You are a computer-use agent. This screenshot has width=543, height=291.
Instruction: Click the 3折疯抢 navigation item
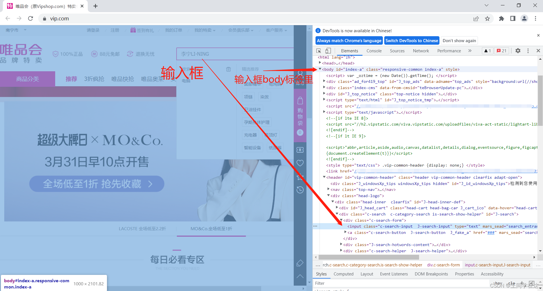94,79
